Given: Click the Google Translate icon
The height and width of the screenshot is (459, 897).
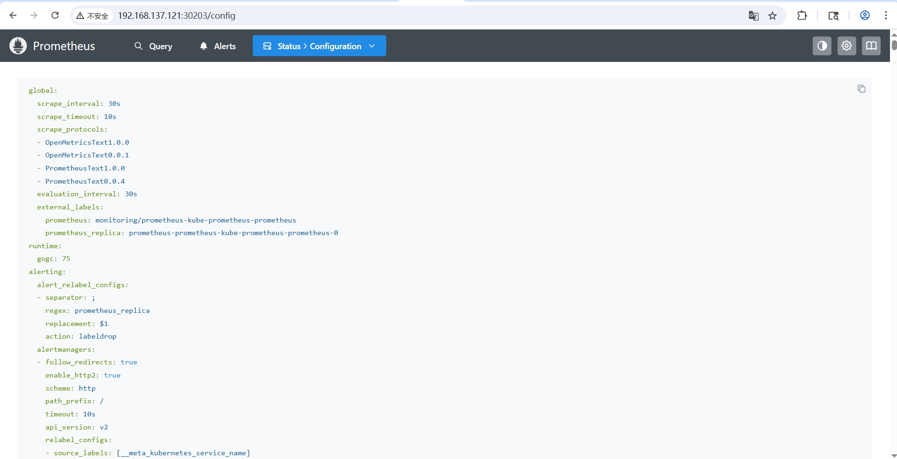Looking at the screenshot, I should tap(753, 16).
